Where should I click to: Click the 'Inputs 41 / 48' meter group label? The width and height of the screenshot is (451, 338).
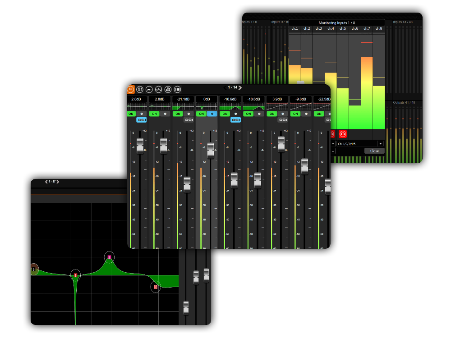(x=403, y=22)
